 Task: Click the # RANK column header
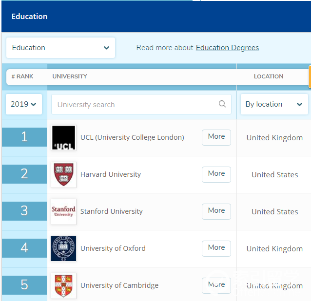click(22, 76)
